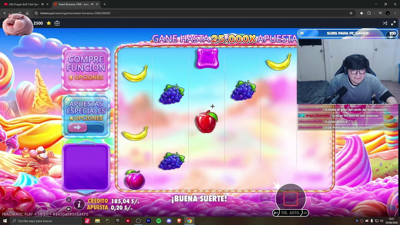Decrease the bet with minus button

click(x=265, y=198)
